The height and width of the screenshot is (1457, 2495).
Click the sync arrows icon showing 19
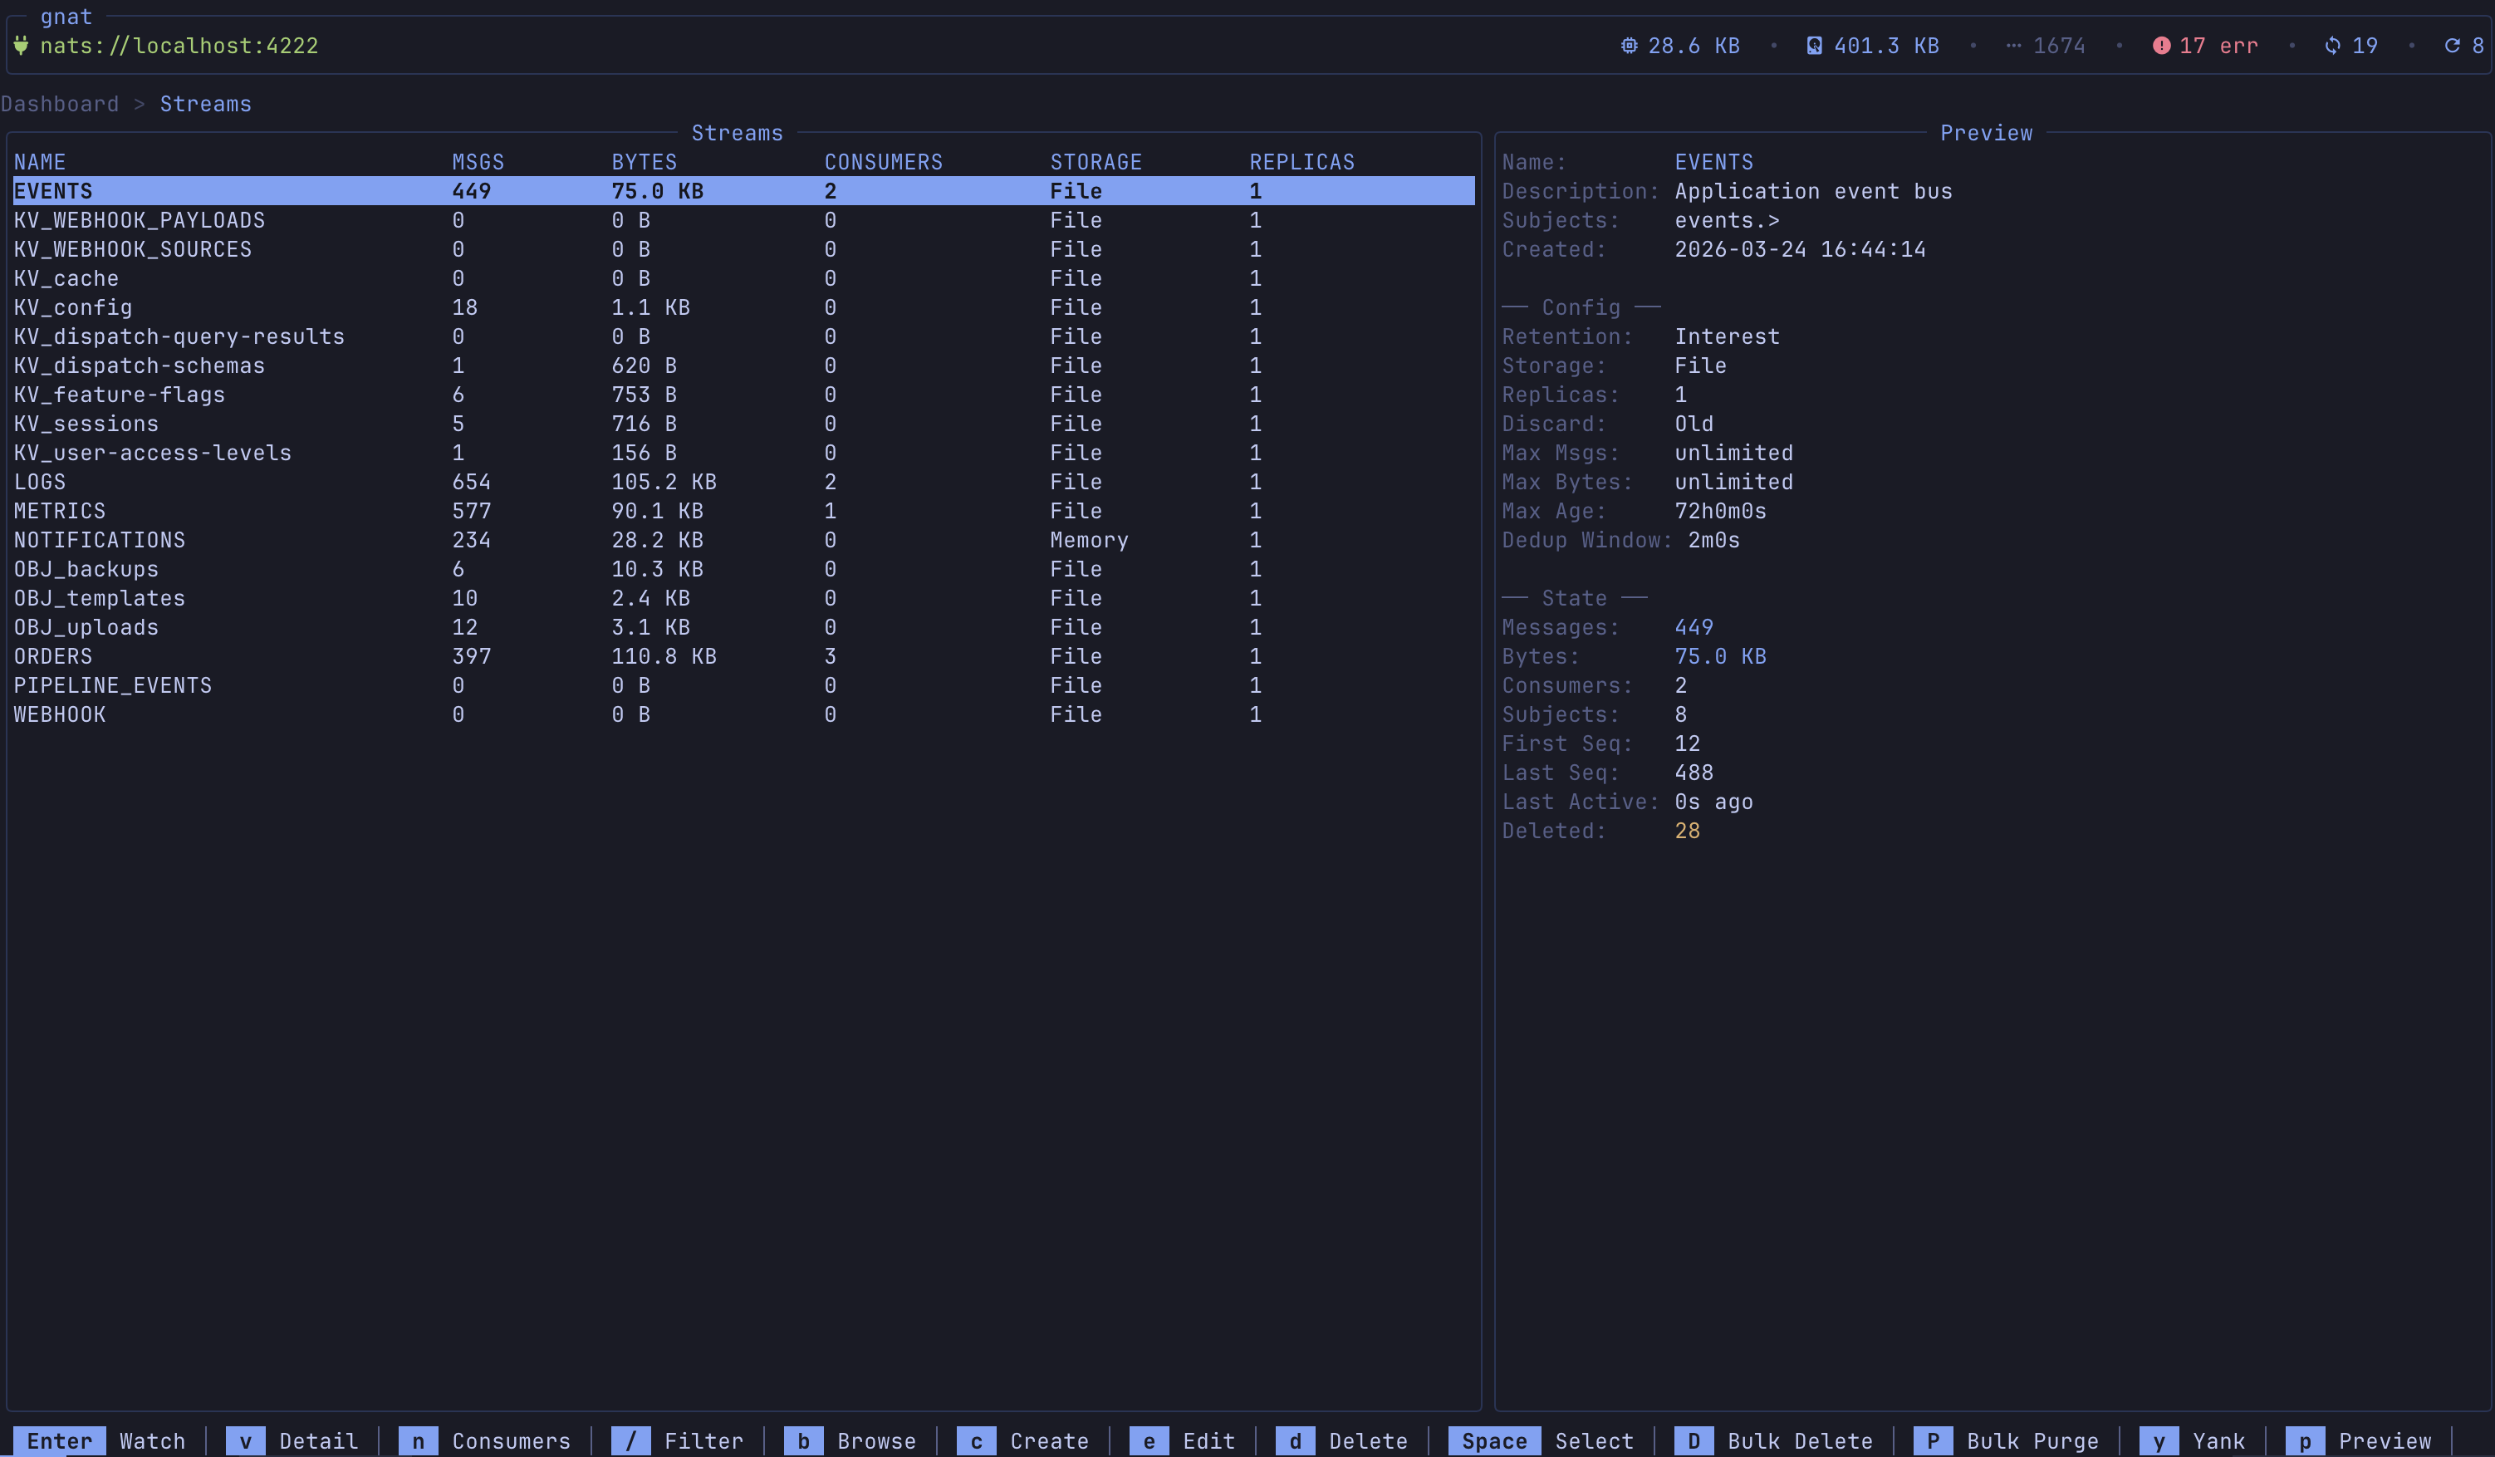(x=2333, y=46)
